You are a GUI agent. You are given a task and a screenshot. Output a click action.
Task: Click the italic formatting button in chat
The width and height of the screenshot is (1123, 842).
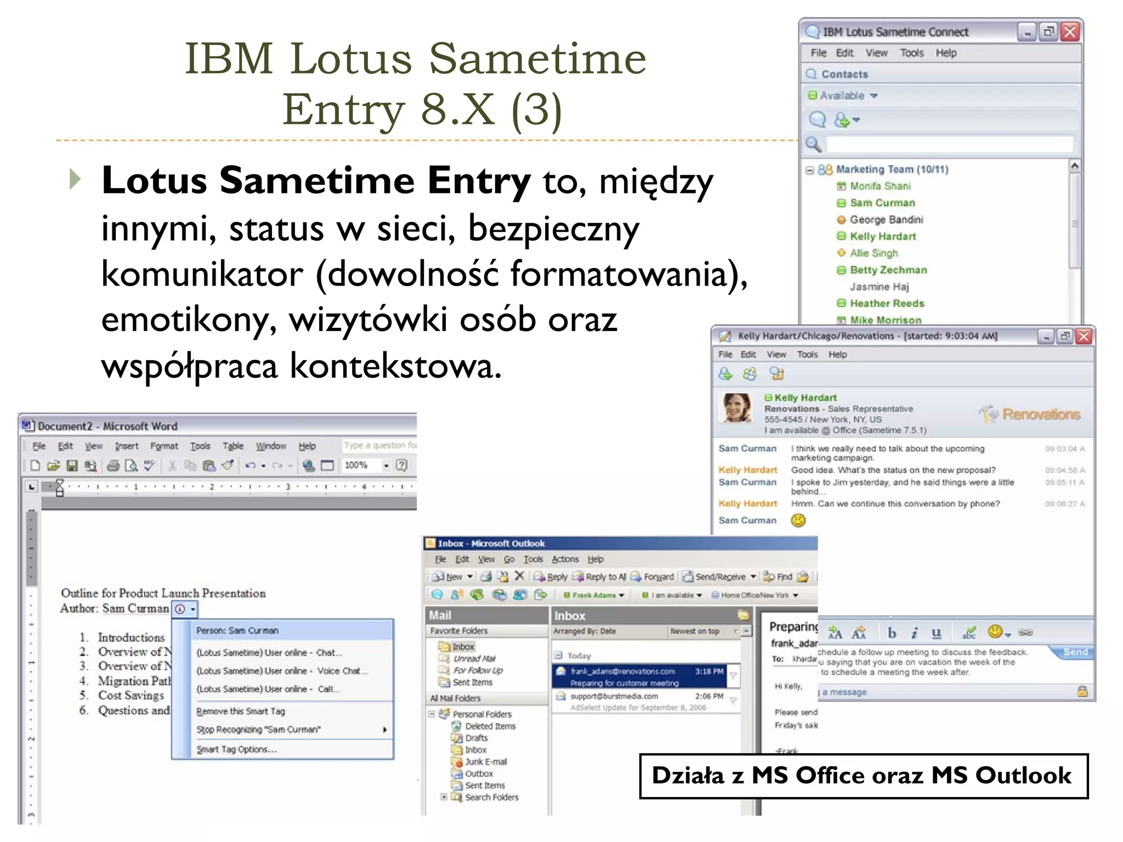914,633
